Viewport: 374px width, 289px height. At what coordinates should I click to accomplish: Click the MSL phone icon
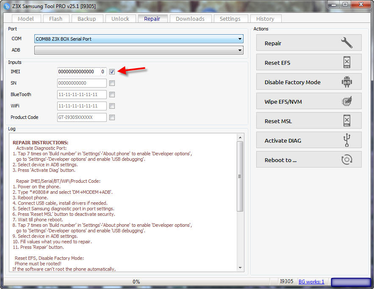[346, 121]
